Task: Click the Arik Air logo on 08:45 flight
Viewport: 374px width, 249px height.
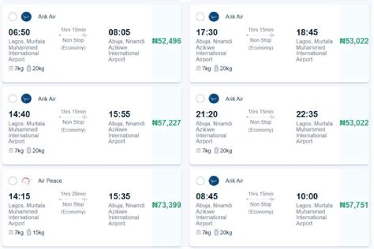Action: point(213,181)
